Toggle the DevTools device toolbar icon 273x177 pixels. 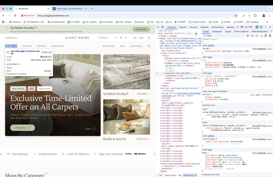(x=162, y=27)
